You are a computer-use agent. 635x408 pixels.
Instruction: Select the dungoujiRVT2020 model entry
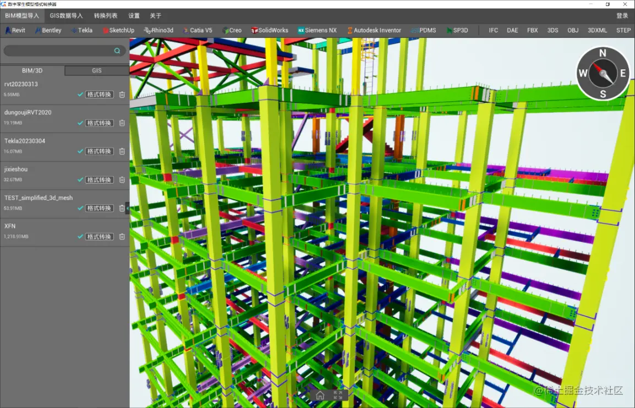coord(65,119)
